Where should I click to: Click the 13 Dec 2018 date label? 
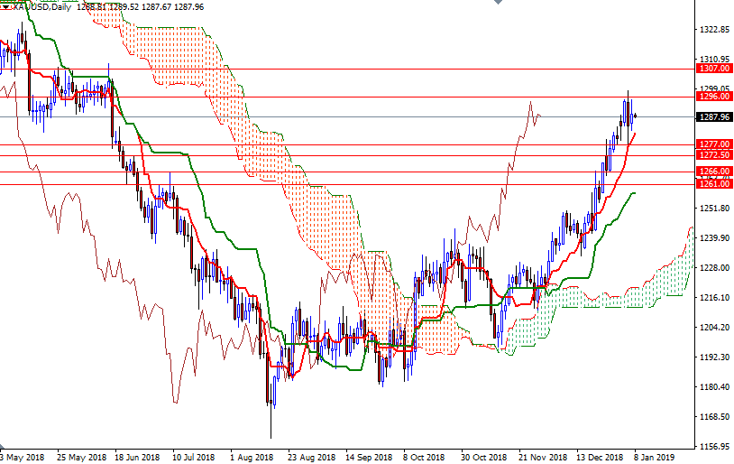(x=598, y=457)
